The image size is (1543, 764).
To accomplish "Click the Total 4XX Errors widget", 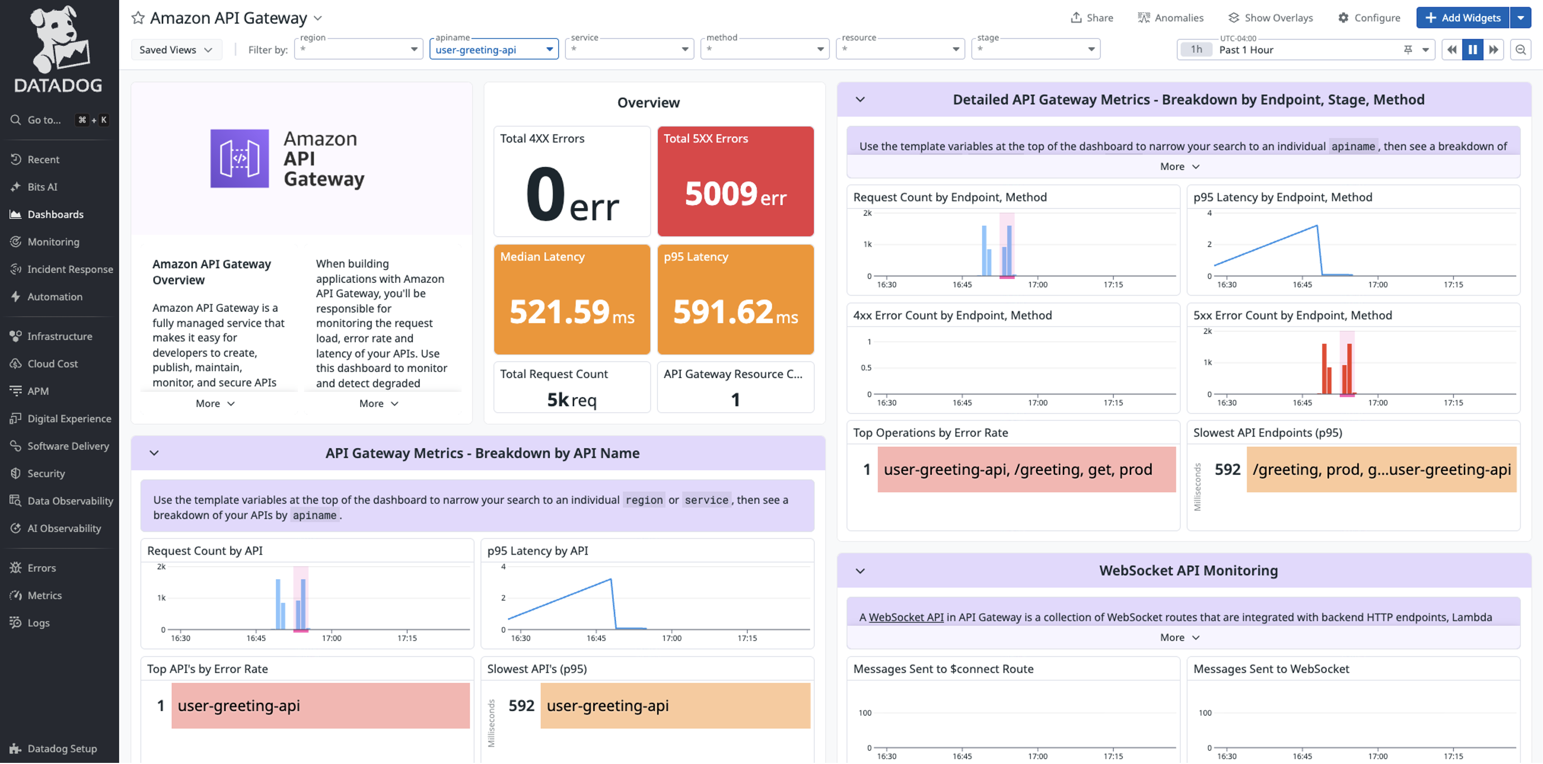I will [572, 181].
